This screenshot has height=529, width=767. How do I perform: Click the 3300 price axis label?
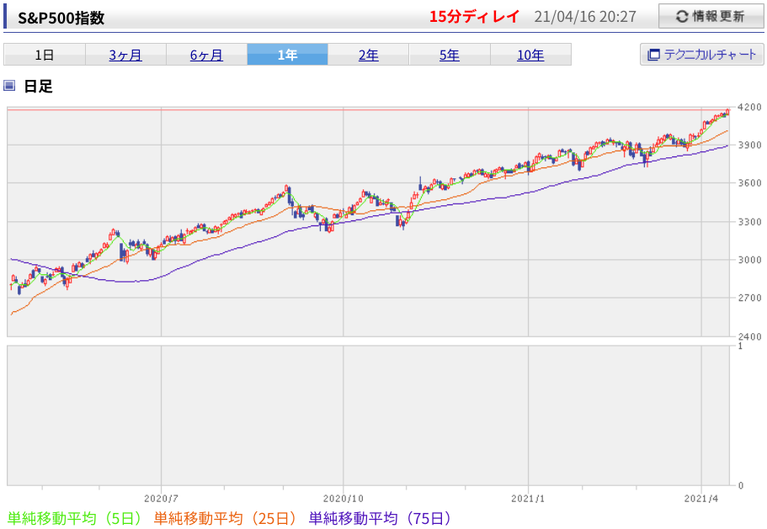[749, 222]
